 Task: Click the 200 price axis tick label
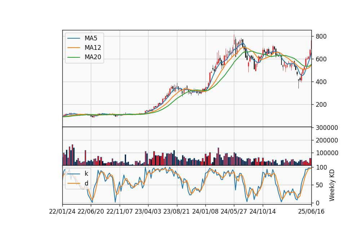[x=321, y=105]
